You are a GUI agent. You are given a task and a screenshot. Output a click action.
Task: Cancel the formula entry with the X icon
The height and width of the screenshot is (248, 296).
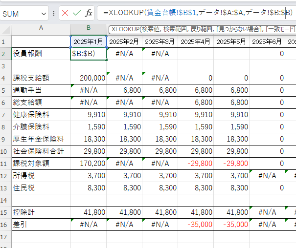pos(65,14)
